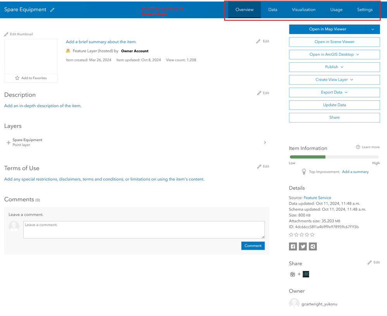
Task: Click the Owner Account name link
Action: pos(135,51)
